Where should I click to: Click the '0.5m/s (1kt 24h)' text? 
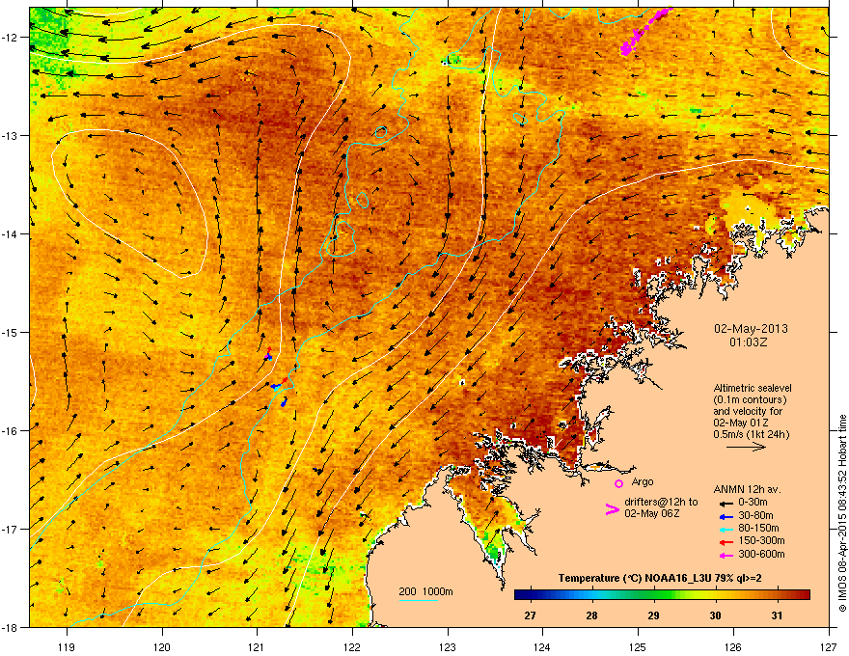[x=751, y=434]
